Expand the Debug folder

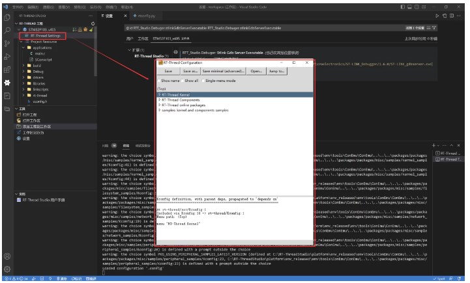pyautogui.click(x=23, y=72)
